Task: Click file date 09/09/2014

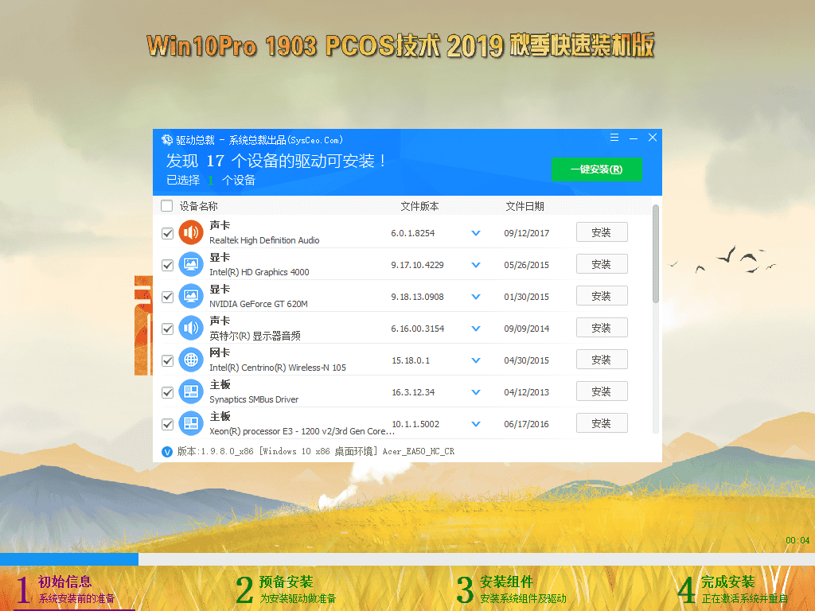Action: pos(527,329)
